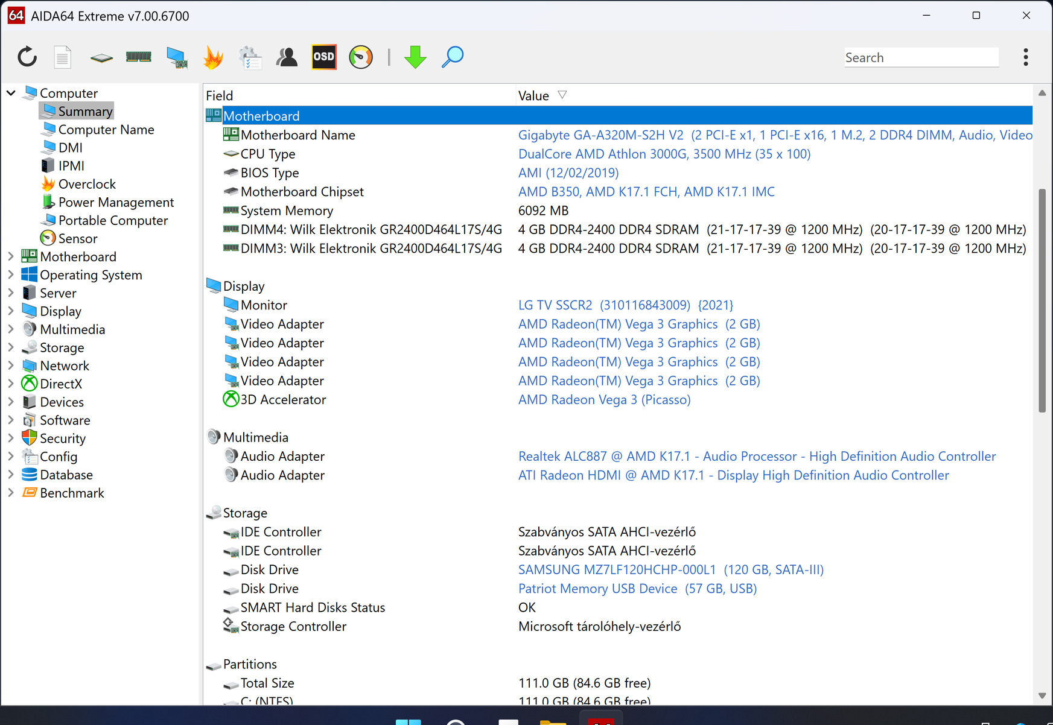Click the user silhouette toolbar icon
Image resolution: width=1053 pixels, height=725 pixels.
click(287, 57)
